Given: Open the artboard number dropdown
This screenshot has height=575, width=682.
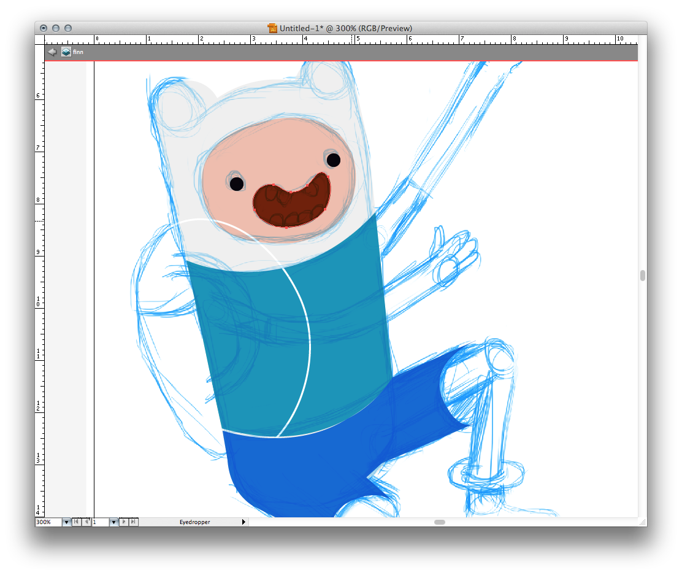Looking at the screenshot, I should coord(113,522).
